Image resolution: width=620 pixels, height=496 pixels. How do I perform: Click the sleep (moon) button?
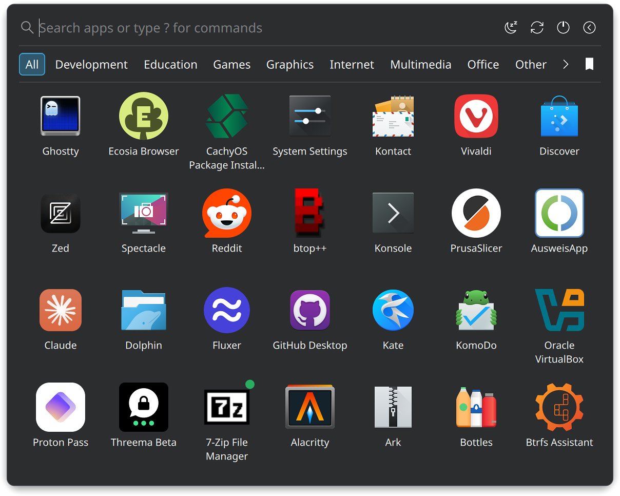(511, 28)
